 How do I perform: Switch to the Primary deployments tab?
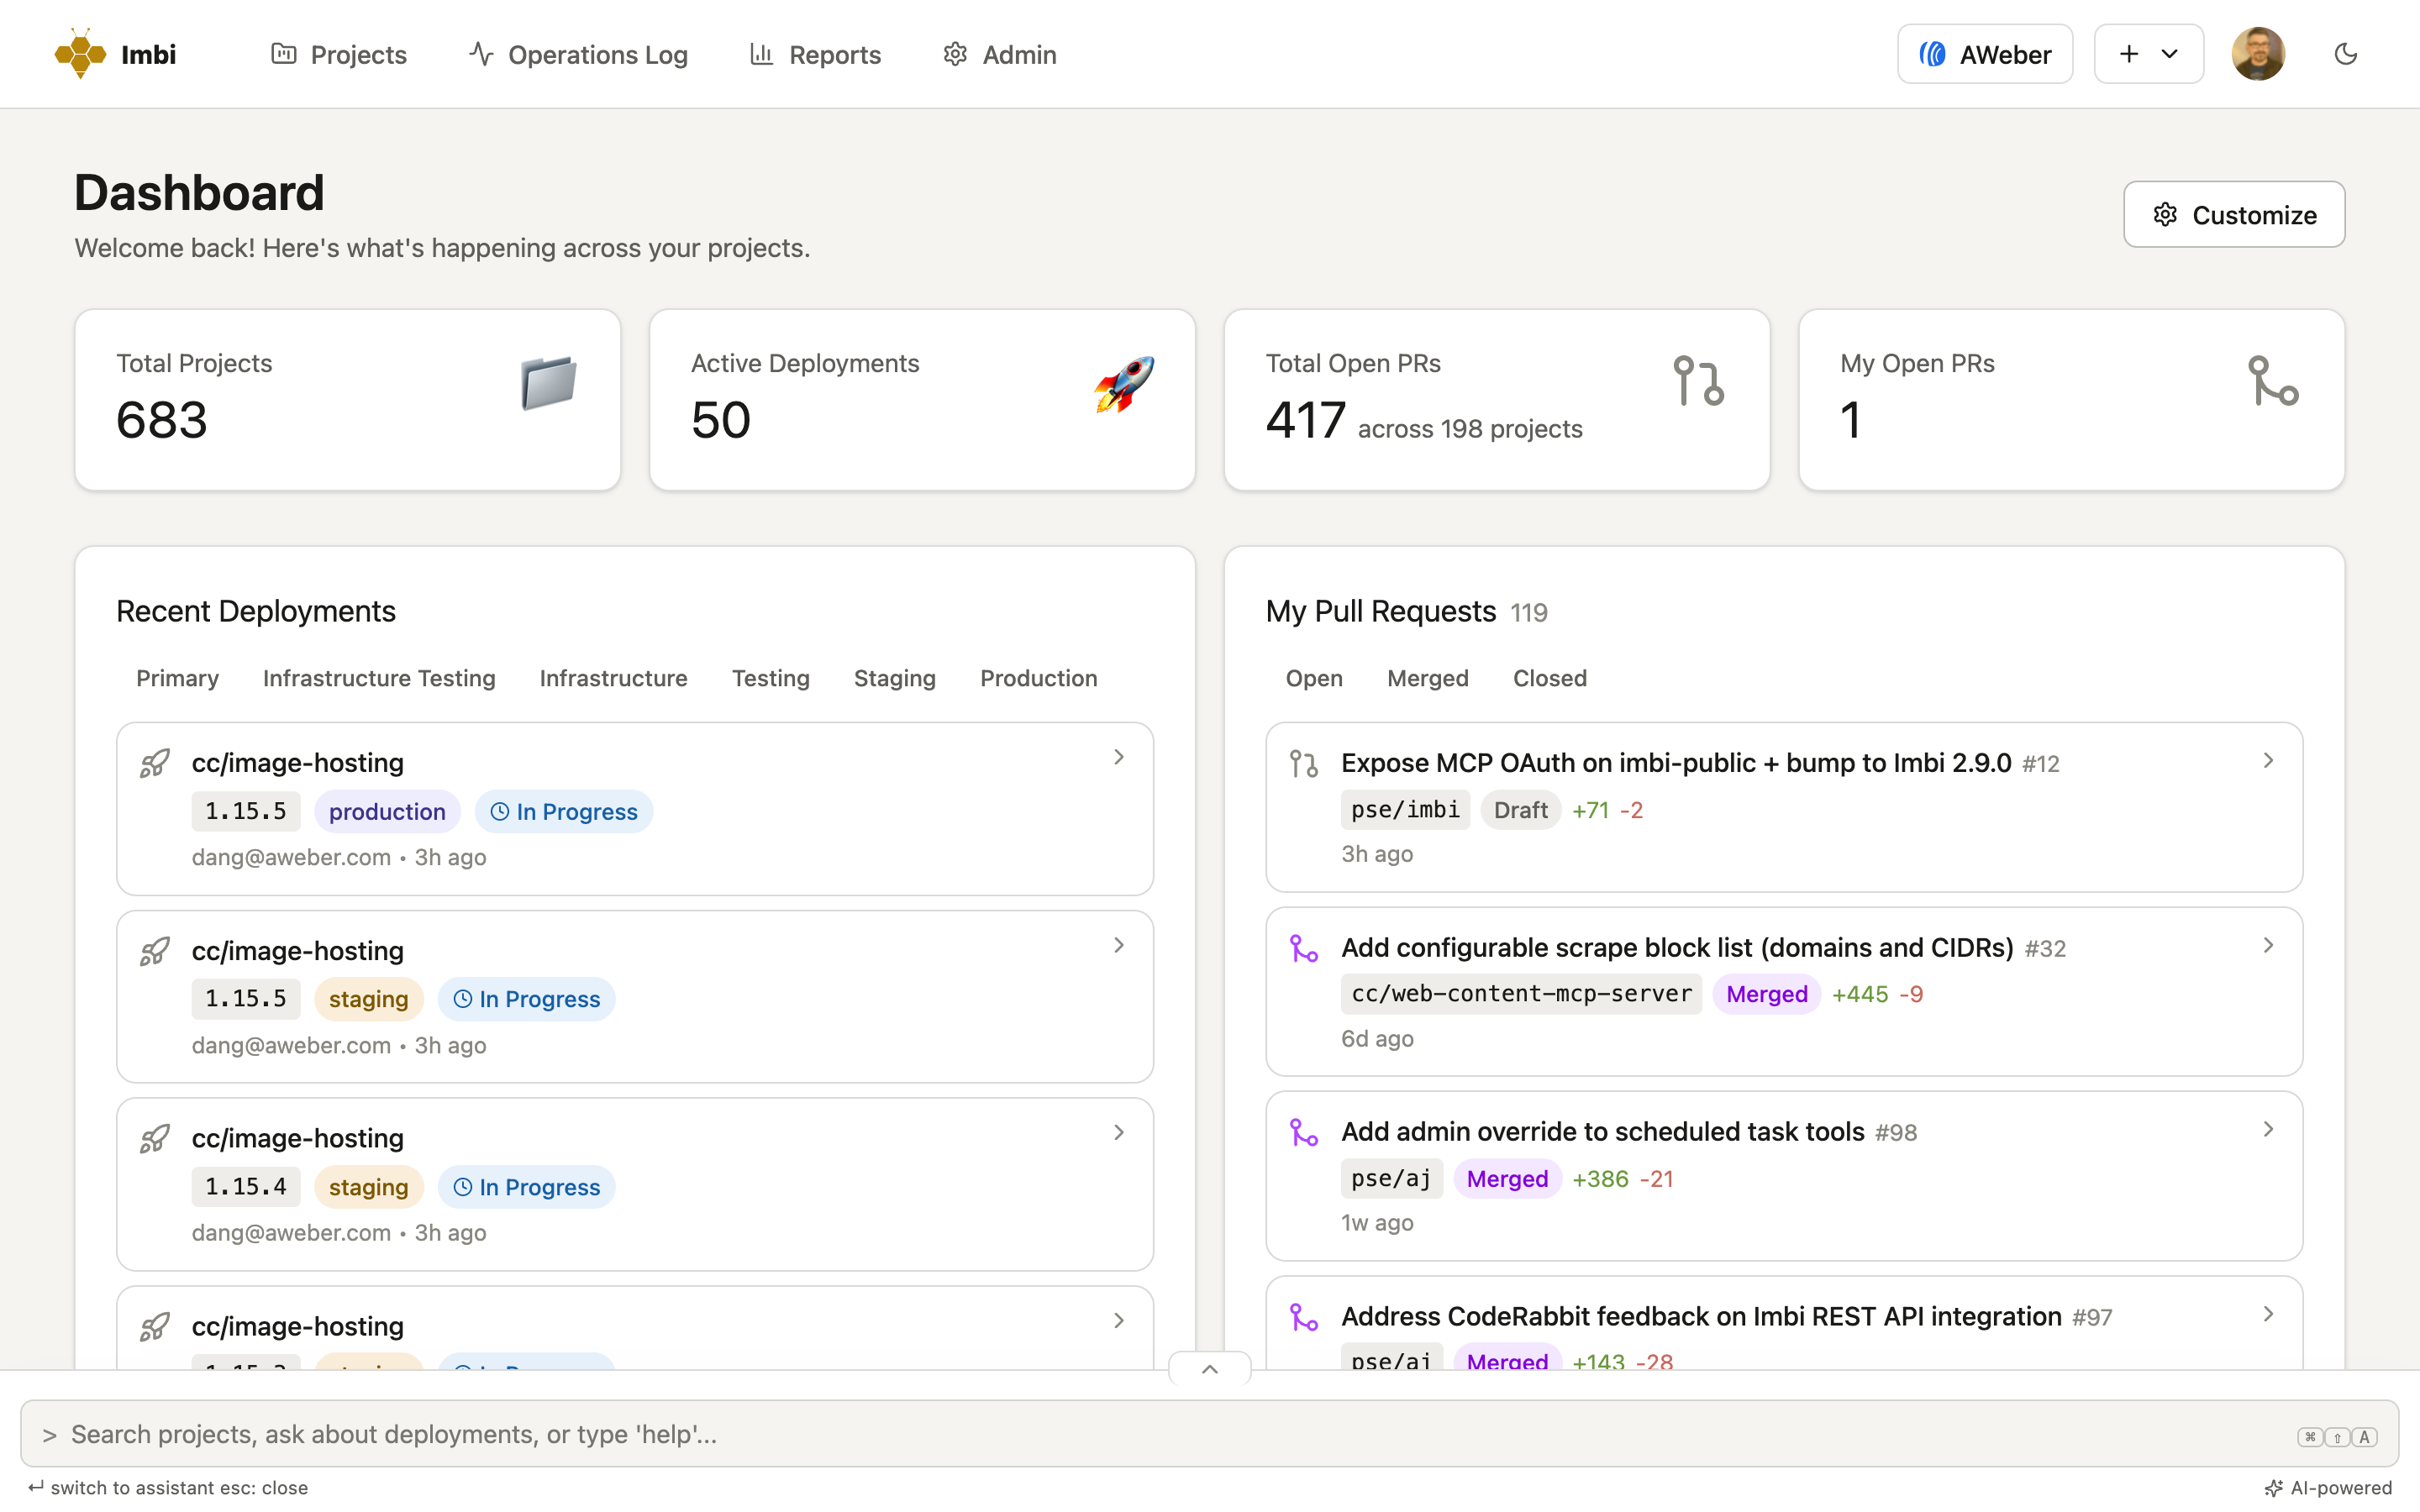[177, 678]
